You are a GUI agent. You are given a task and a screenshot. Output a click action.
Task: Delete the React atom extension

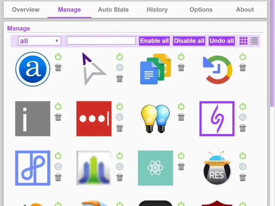pyautogui.click(x=181, y=167)
